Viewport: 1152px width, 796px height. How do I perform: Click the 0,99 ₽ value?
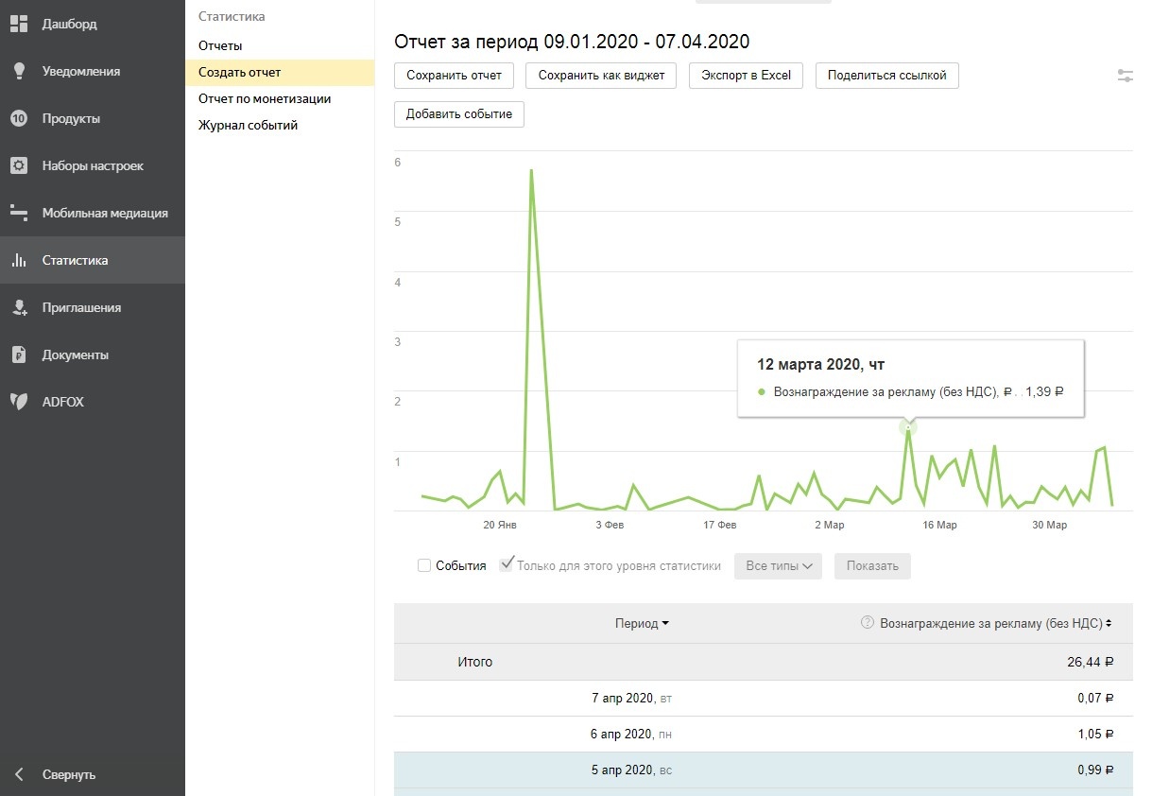tap(1094, 770)
